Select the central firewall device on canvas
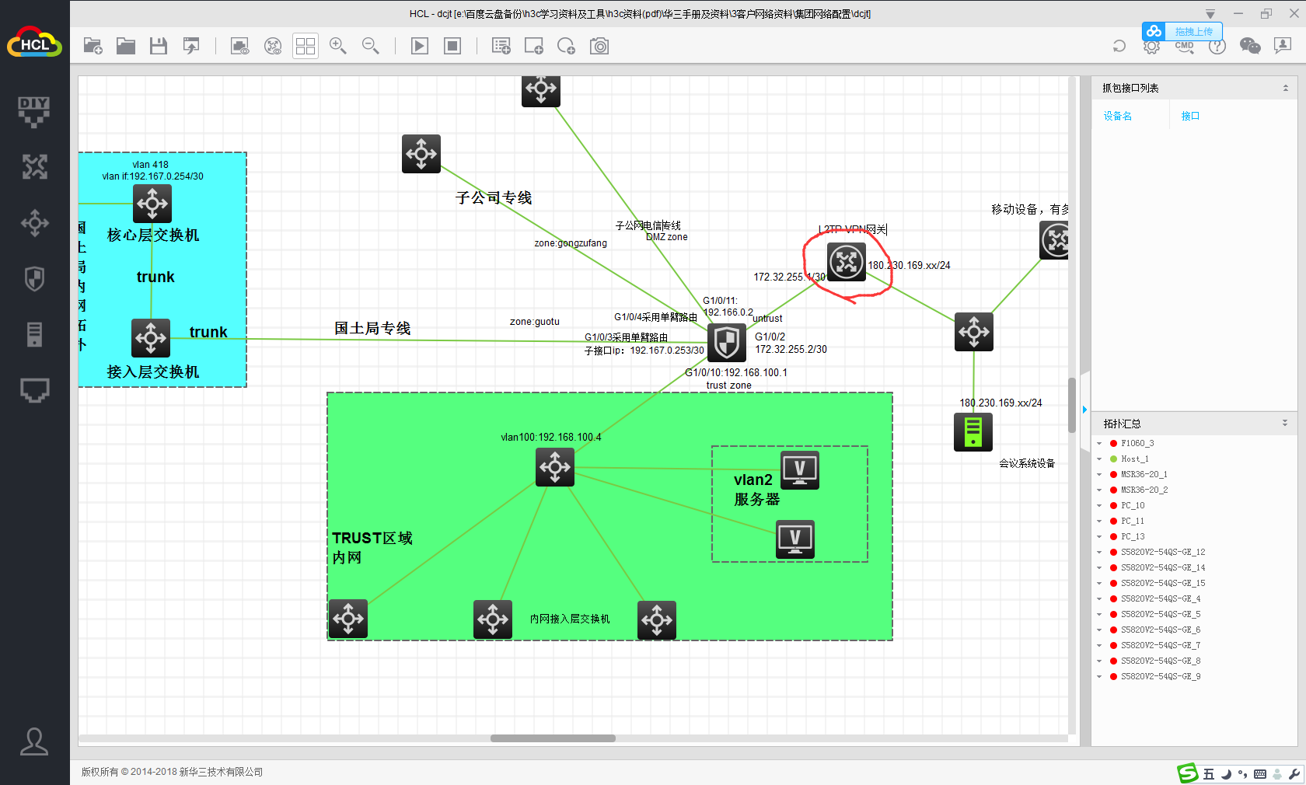 (x=727, y=342)
